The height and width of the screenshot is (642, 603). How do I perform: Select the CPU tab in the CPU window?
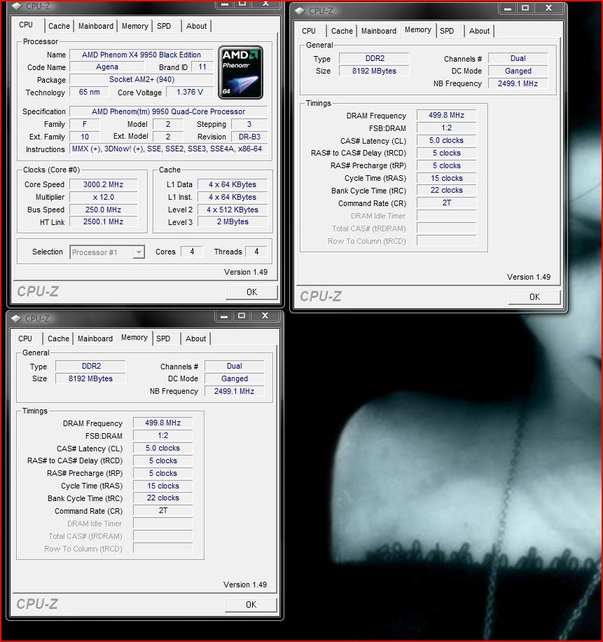pos(26,25)
